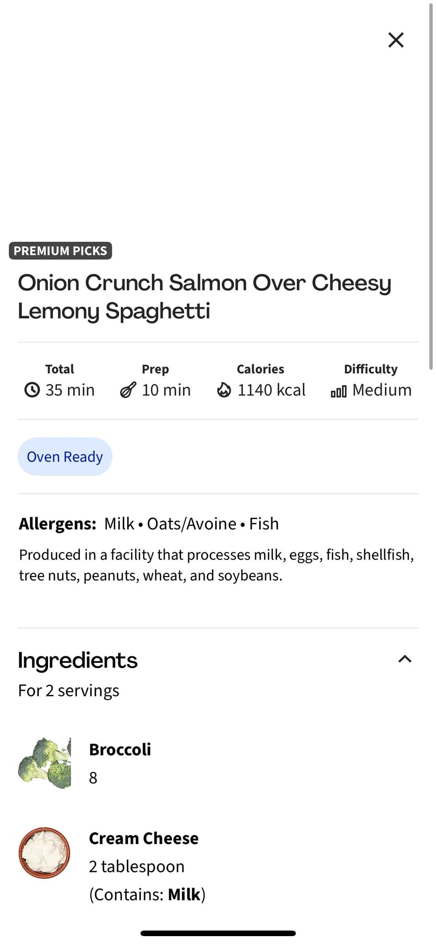Tap the 1140 kcal calories value
Image resolution: width=436 pixels, height=945 pixels.
tap(271, 390)
